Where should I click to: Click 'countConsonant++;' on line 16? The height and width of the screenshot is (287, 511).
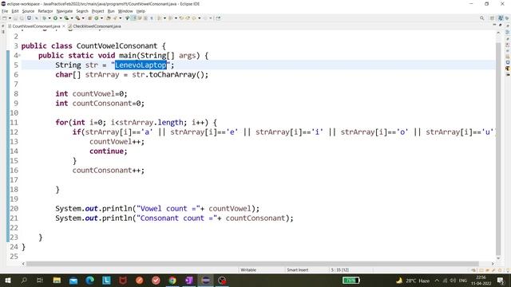pyautogui.click(x=109, y=170)
